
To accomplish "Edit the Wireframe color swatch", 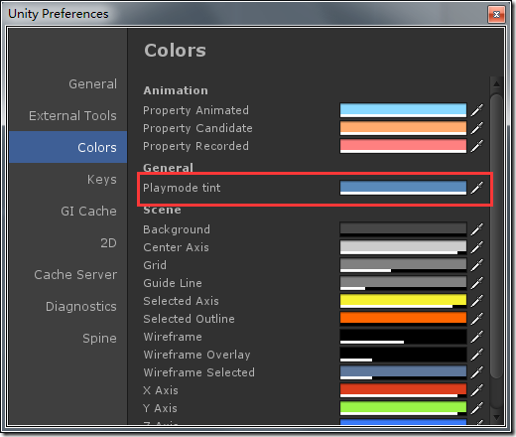I will tap(403, 337).
